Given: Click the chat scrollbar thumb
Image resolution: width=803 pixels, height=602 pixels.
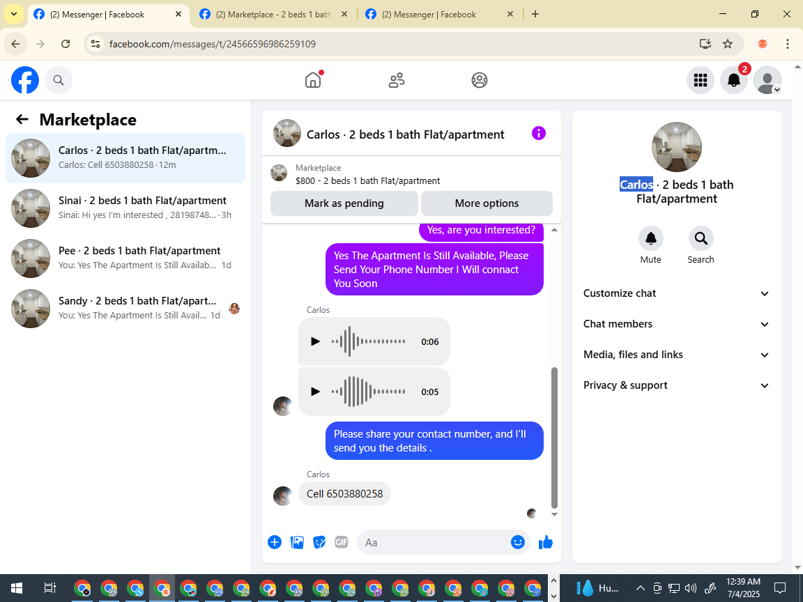Looking at the screenshot, I should [554, 438].
